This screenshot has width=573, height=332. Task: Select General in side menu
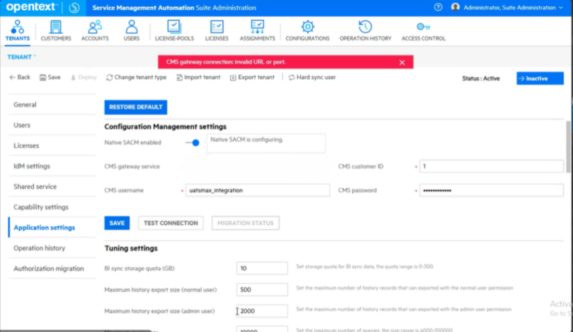point(52,105)
